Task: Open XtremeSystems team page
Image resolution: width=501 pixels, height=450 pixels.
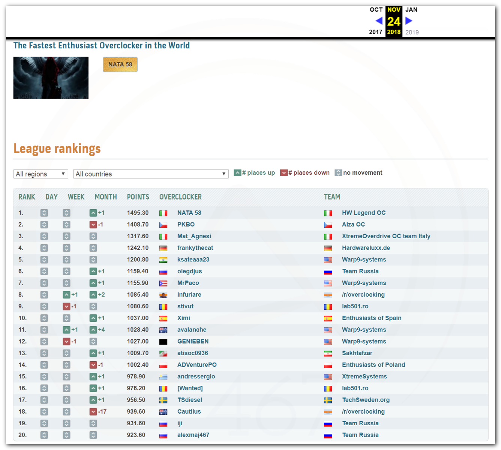Action: click(x=364, y=376)
